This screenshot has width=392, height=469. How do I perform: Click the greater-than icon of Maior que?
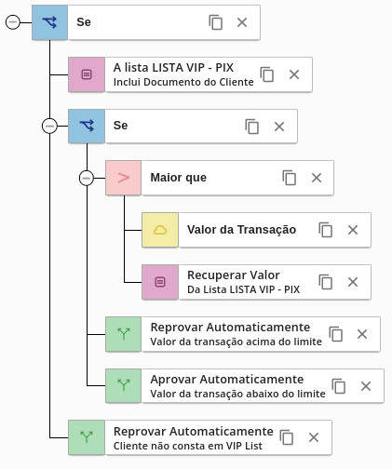tap(123, 178)
